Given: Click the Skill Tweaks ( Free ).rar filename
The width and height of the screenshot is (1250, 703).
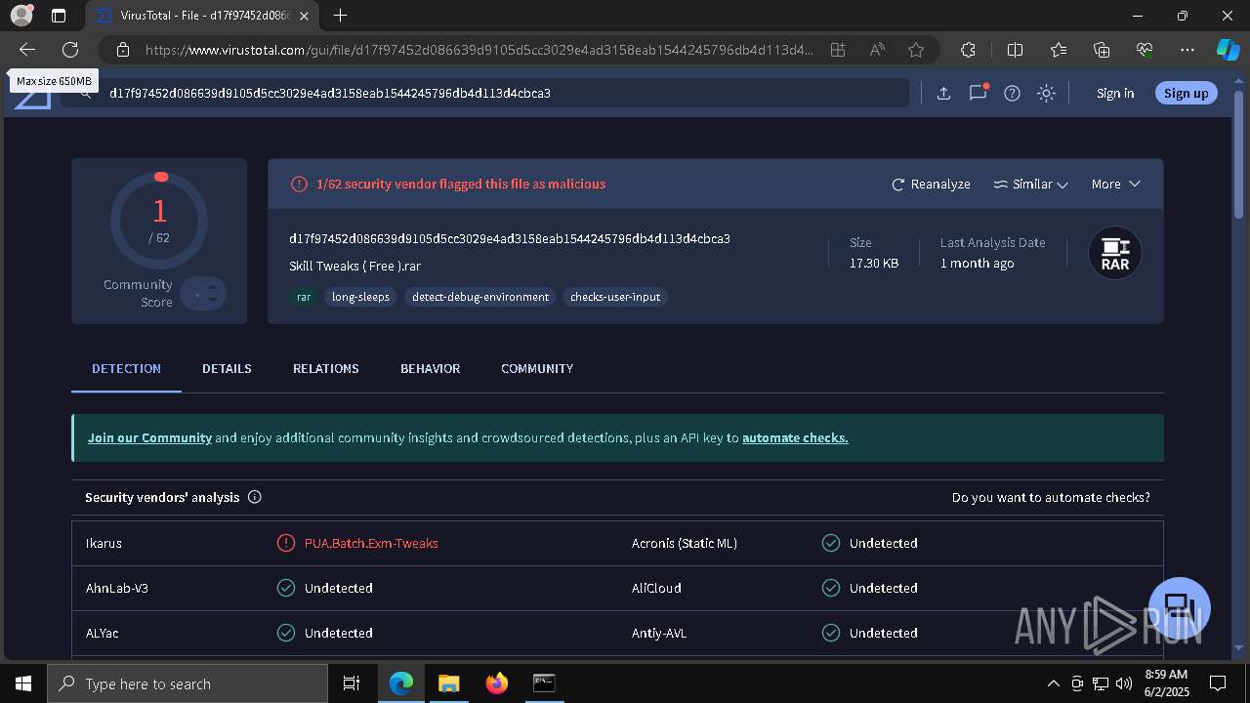Looking at the screenshot, I should click(x=355, y=266).
